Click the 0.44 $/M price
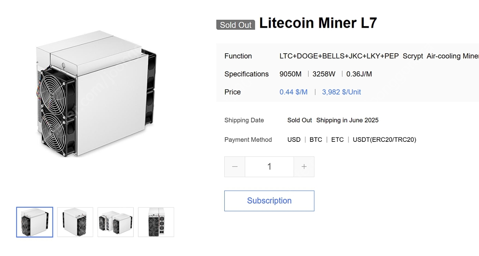 [293, 92]
